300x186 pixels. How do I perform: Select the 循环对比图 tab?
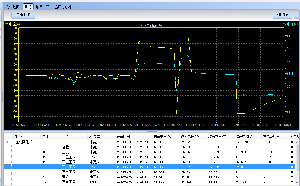click(x=62, y=7)
